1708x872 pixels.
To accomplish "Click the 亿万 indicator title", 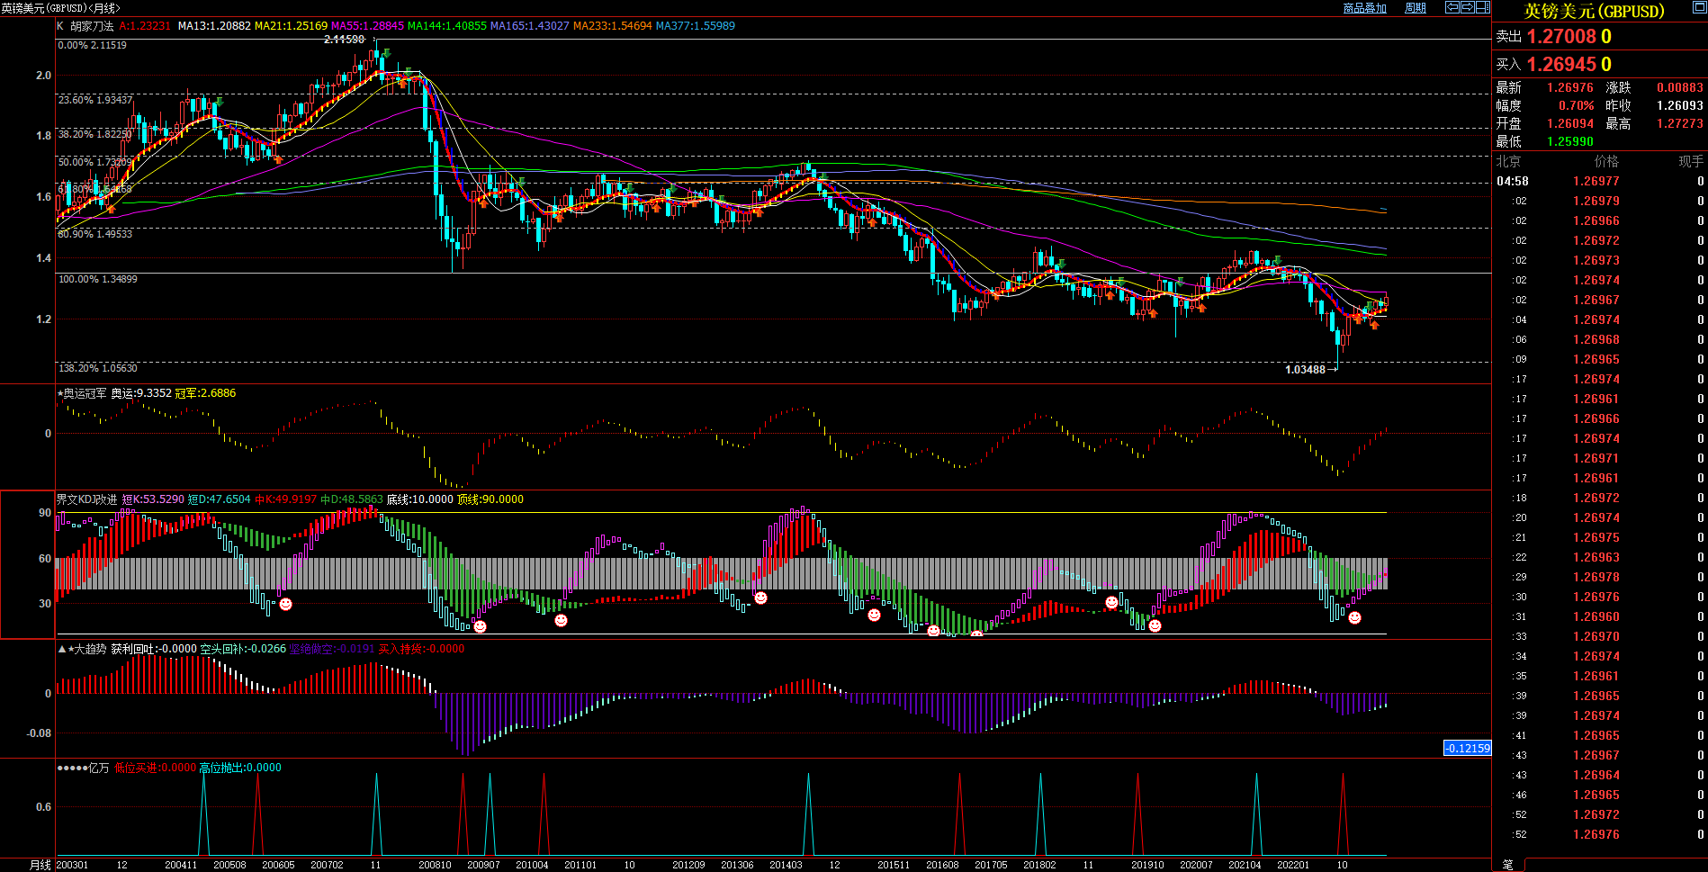I will [x=98, y=768].
